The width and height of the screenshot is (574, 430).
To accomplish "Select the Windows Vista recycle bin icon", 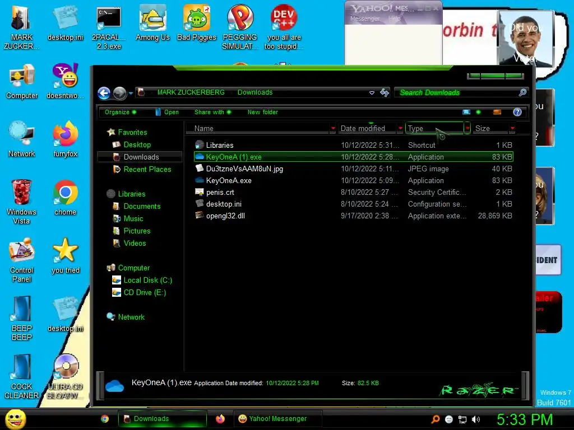I will coord(21,202).
